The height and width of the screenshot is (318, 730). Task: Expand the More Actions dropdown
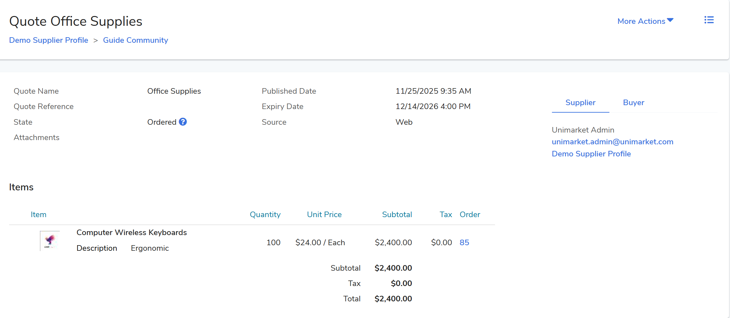click(645, 21)
